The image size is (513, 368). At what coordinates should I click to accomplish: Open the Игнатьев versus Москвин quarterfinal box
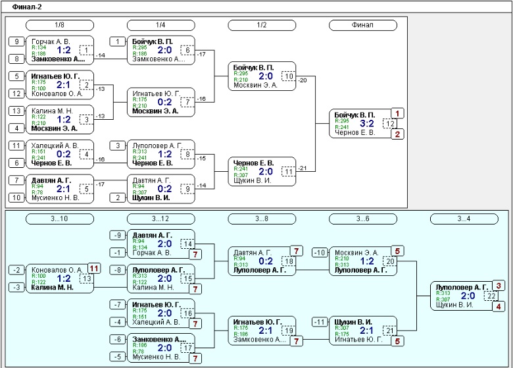(x=160, y=103)
